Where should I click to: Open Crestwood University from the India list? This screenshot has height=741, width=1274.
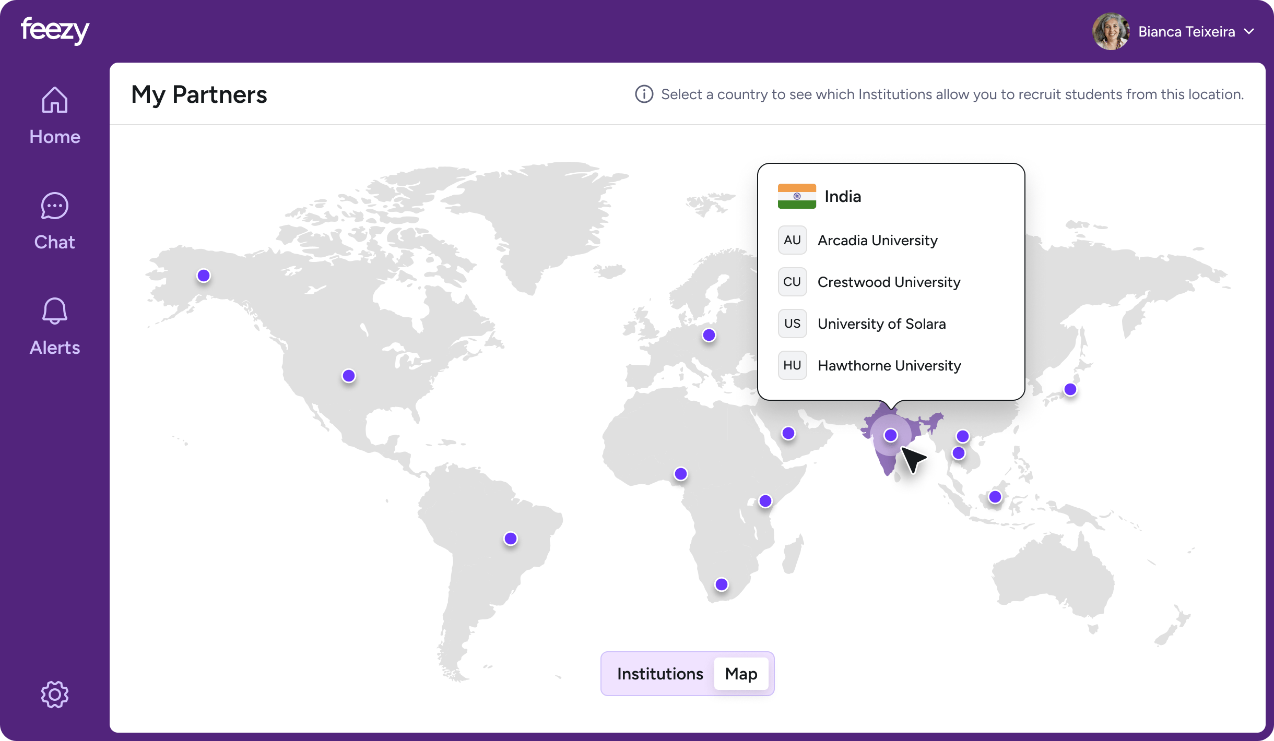coord(889,282)
